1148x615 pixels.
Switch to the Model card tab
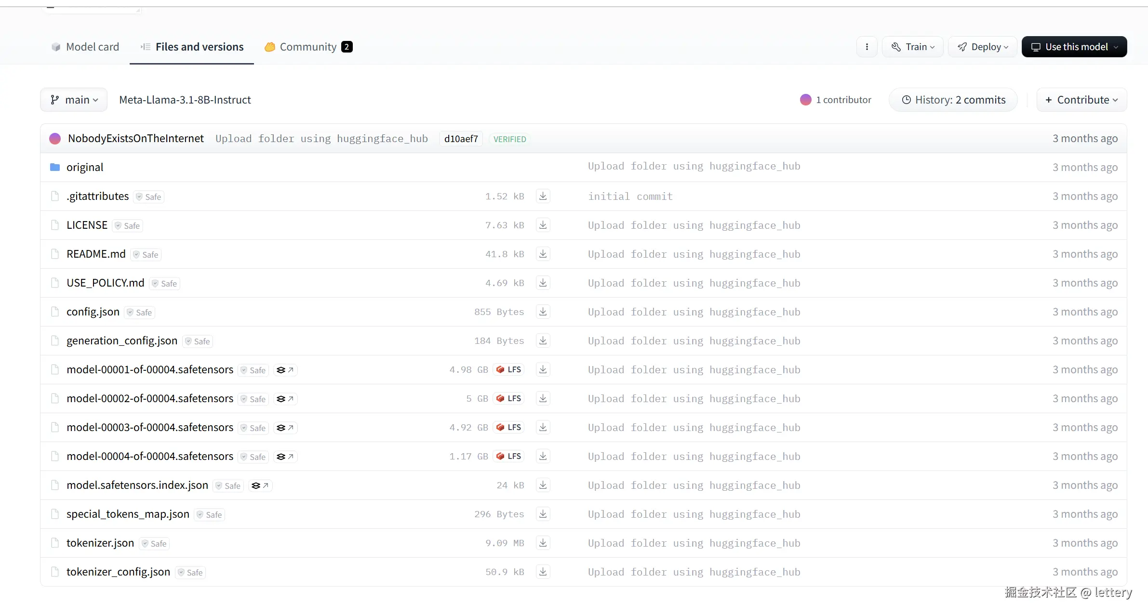coord(85,47)
